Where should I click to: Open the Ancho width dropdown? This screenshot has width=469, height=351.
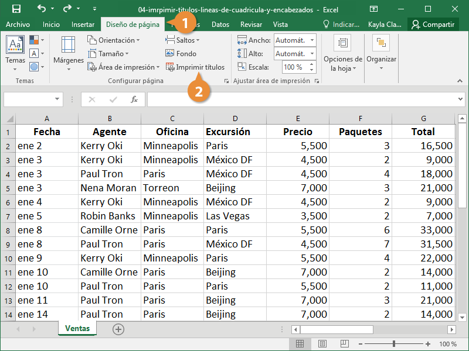pos(311,40)
